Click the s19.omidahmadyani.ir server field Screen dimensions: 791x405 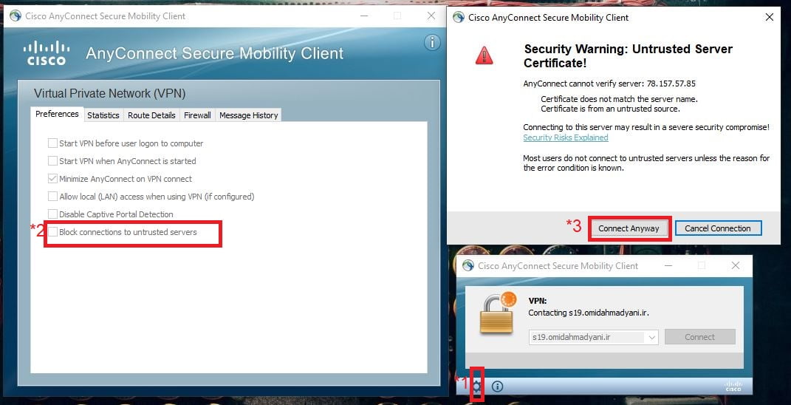click(x=586, y=337)
